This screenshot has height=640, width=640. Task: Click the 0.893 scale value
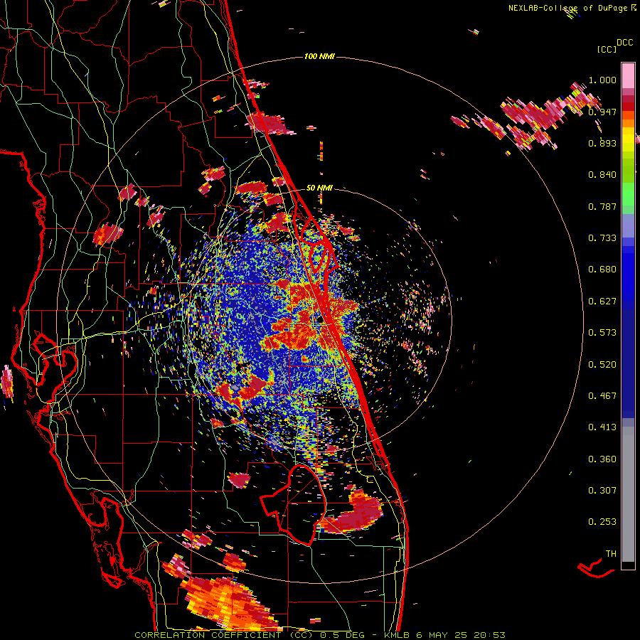point(602,143)
